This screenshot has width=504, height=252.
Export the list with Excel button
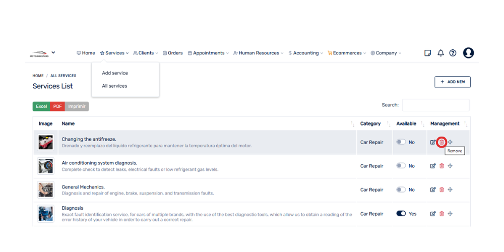click(41, 106)
